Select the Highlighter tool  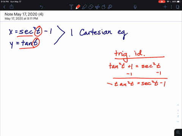[x=84, y=7]
